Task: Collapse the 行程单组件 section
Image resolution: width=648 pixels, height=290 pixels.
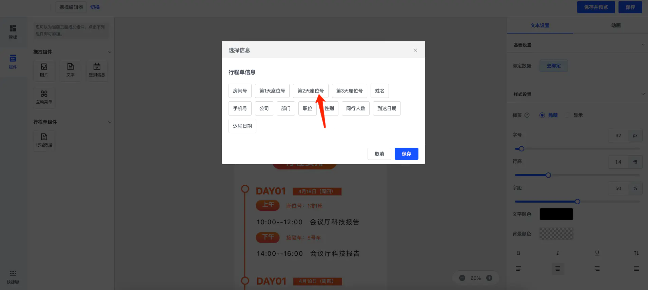Action: pyautogui.click(x=110, y=122)
